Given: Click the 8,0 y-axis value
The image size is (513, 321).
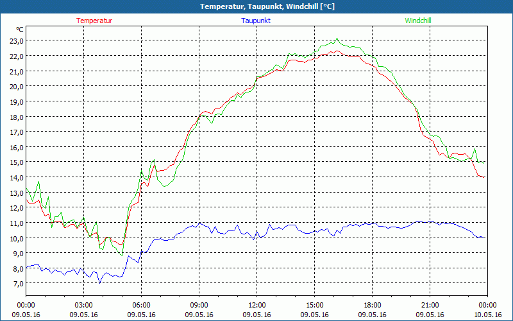Looking at the screenshot, I should (x=18, y=268).
